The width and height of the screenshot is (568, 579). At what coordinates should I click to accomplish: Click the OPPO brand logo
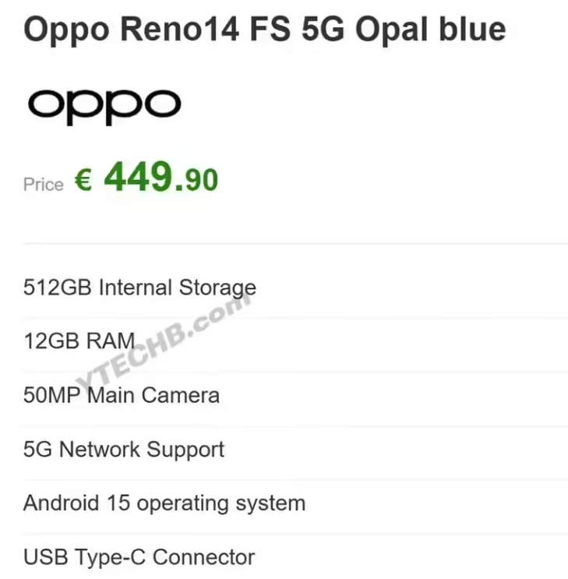click(104, 106)
